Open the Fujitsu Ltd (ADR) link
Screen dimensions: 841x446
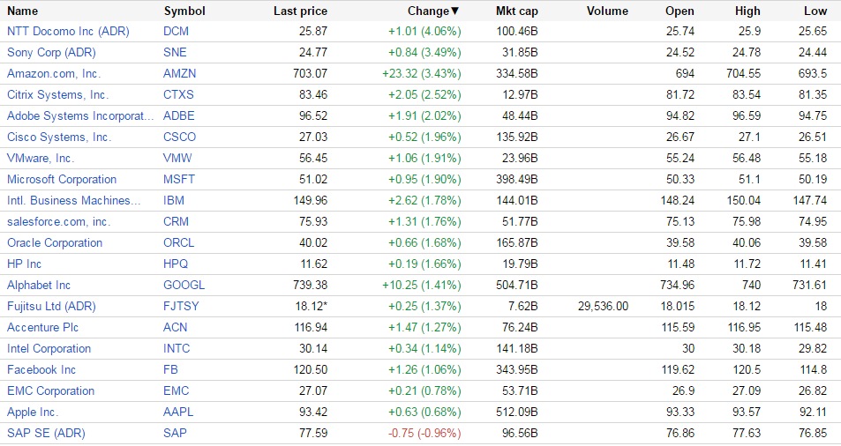[51, 306]
